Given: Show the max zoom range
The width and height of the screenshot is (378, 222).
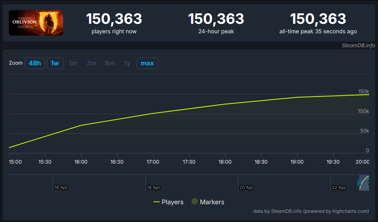Looking at the screenshot, I should point(147,63).
